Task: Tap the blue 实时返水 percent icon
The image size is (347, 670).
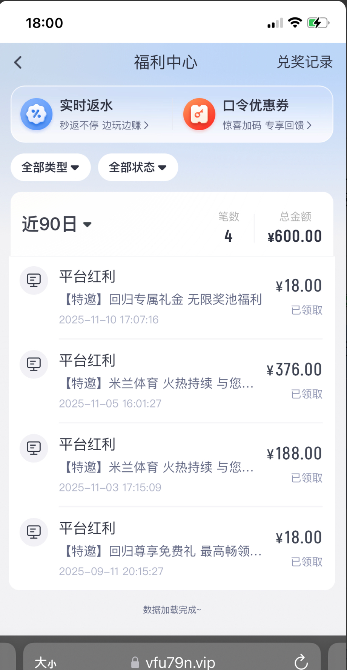Action: coord(37,114)
